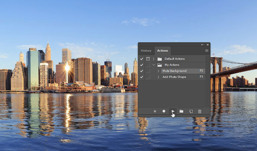The height and width of the screenshot is (151, 257).
Task: Play the selected action
Action: point(173,111)
